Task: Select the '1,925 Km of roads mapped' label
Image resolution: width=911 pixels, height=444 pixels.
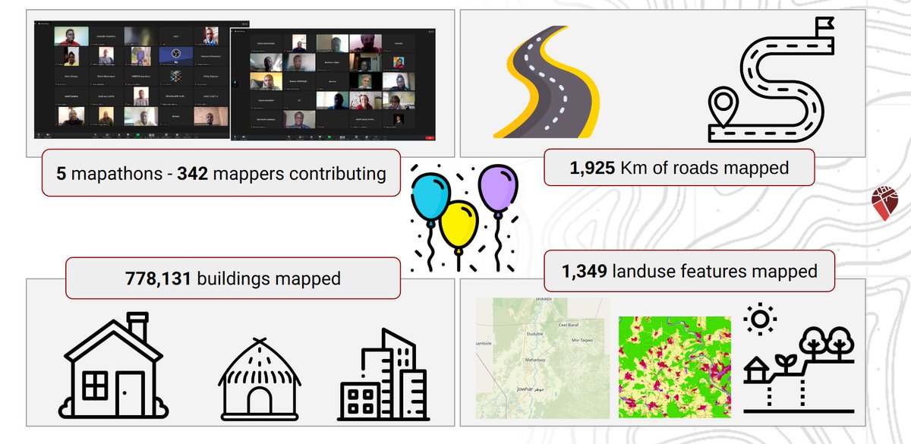Action: pos(679,167)
